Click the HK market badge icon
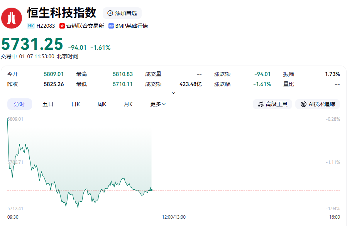 (31, 26)
